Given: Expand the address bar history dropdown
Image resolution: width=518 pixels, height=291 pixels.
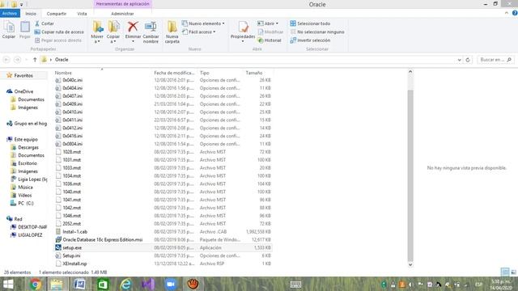Looking at the screenshot, I should pos(459,60).
